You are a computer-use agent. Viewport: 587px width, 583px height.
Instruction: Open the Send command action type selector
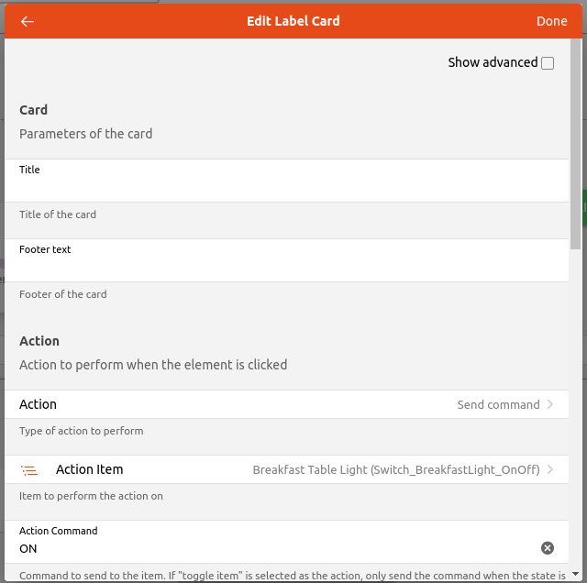498,404
